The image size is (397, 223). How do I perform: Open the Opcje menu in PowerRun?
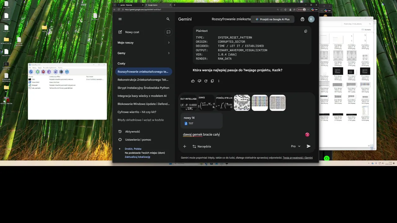click(40, 68)
